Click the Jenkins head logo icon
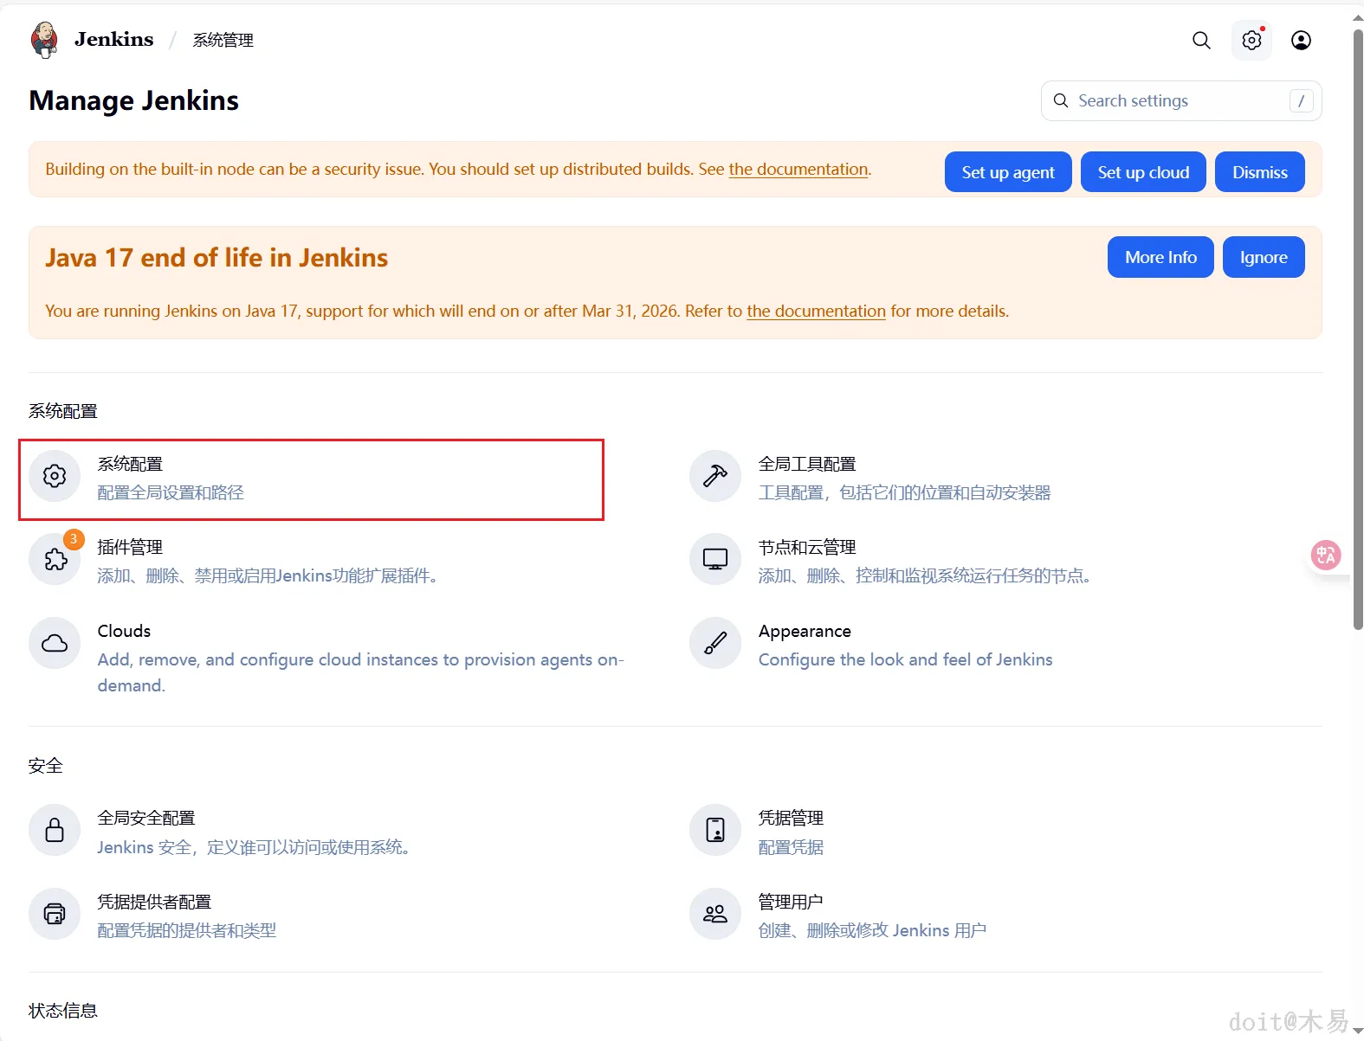 (x=43, y=39)
